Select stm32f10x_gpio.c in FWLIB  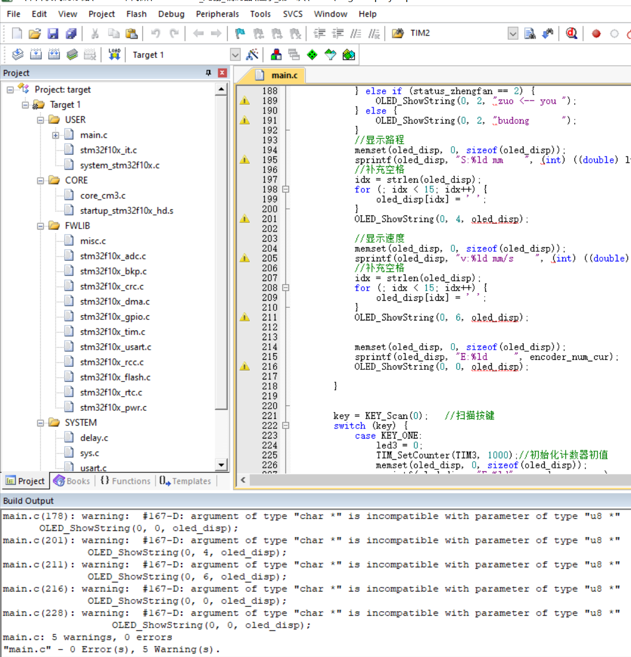[114, 317]
